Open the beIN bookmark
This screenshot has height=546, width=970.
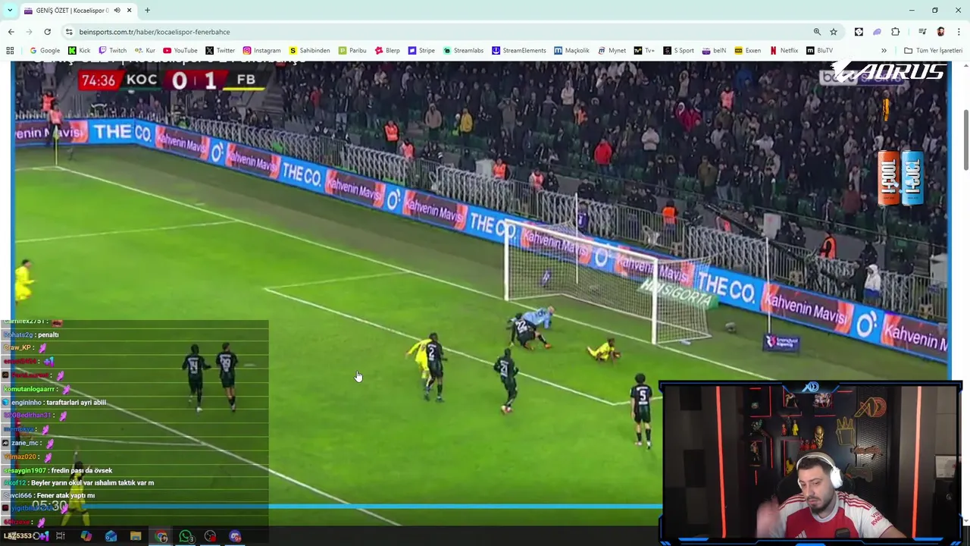pyautogui.click(x=714, y=51)
